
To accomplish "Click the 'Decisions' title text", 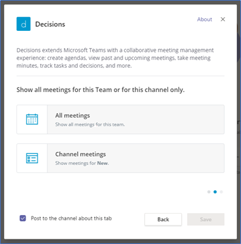I will click(x=50, y=24).
